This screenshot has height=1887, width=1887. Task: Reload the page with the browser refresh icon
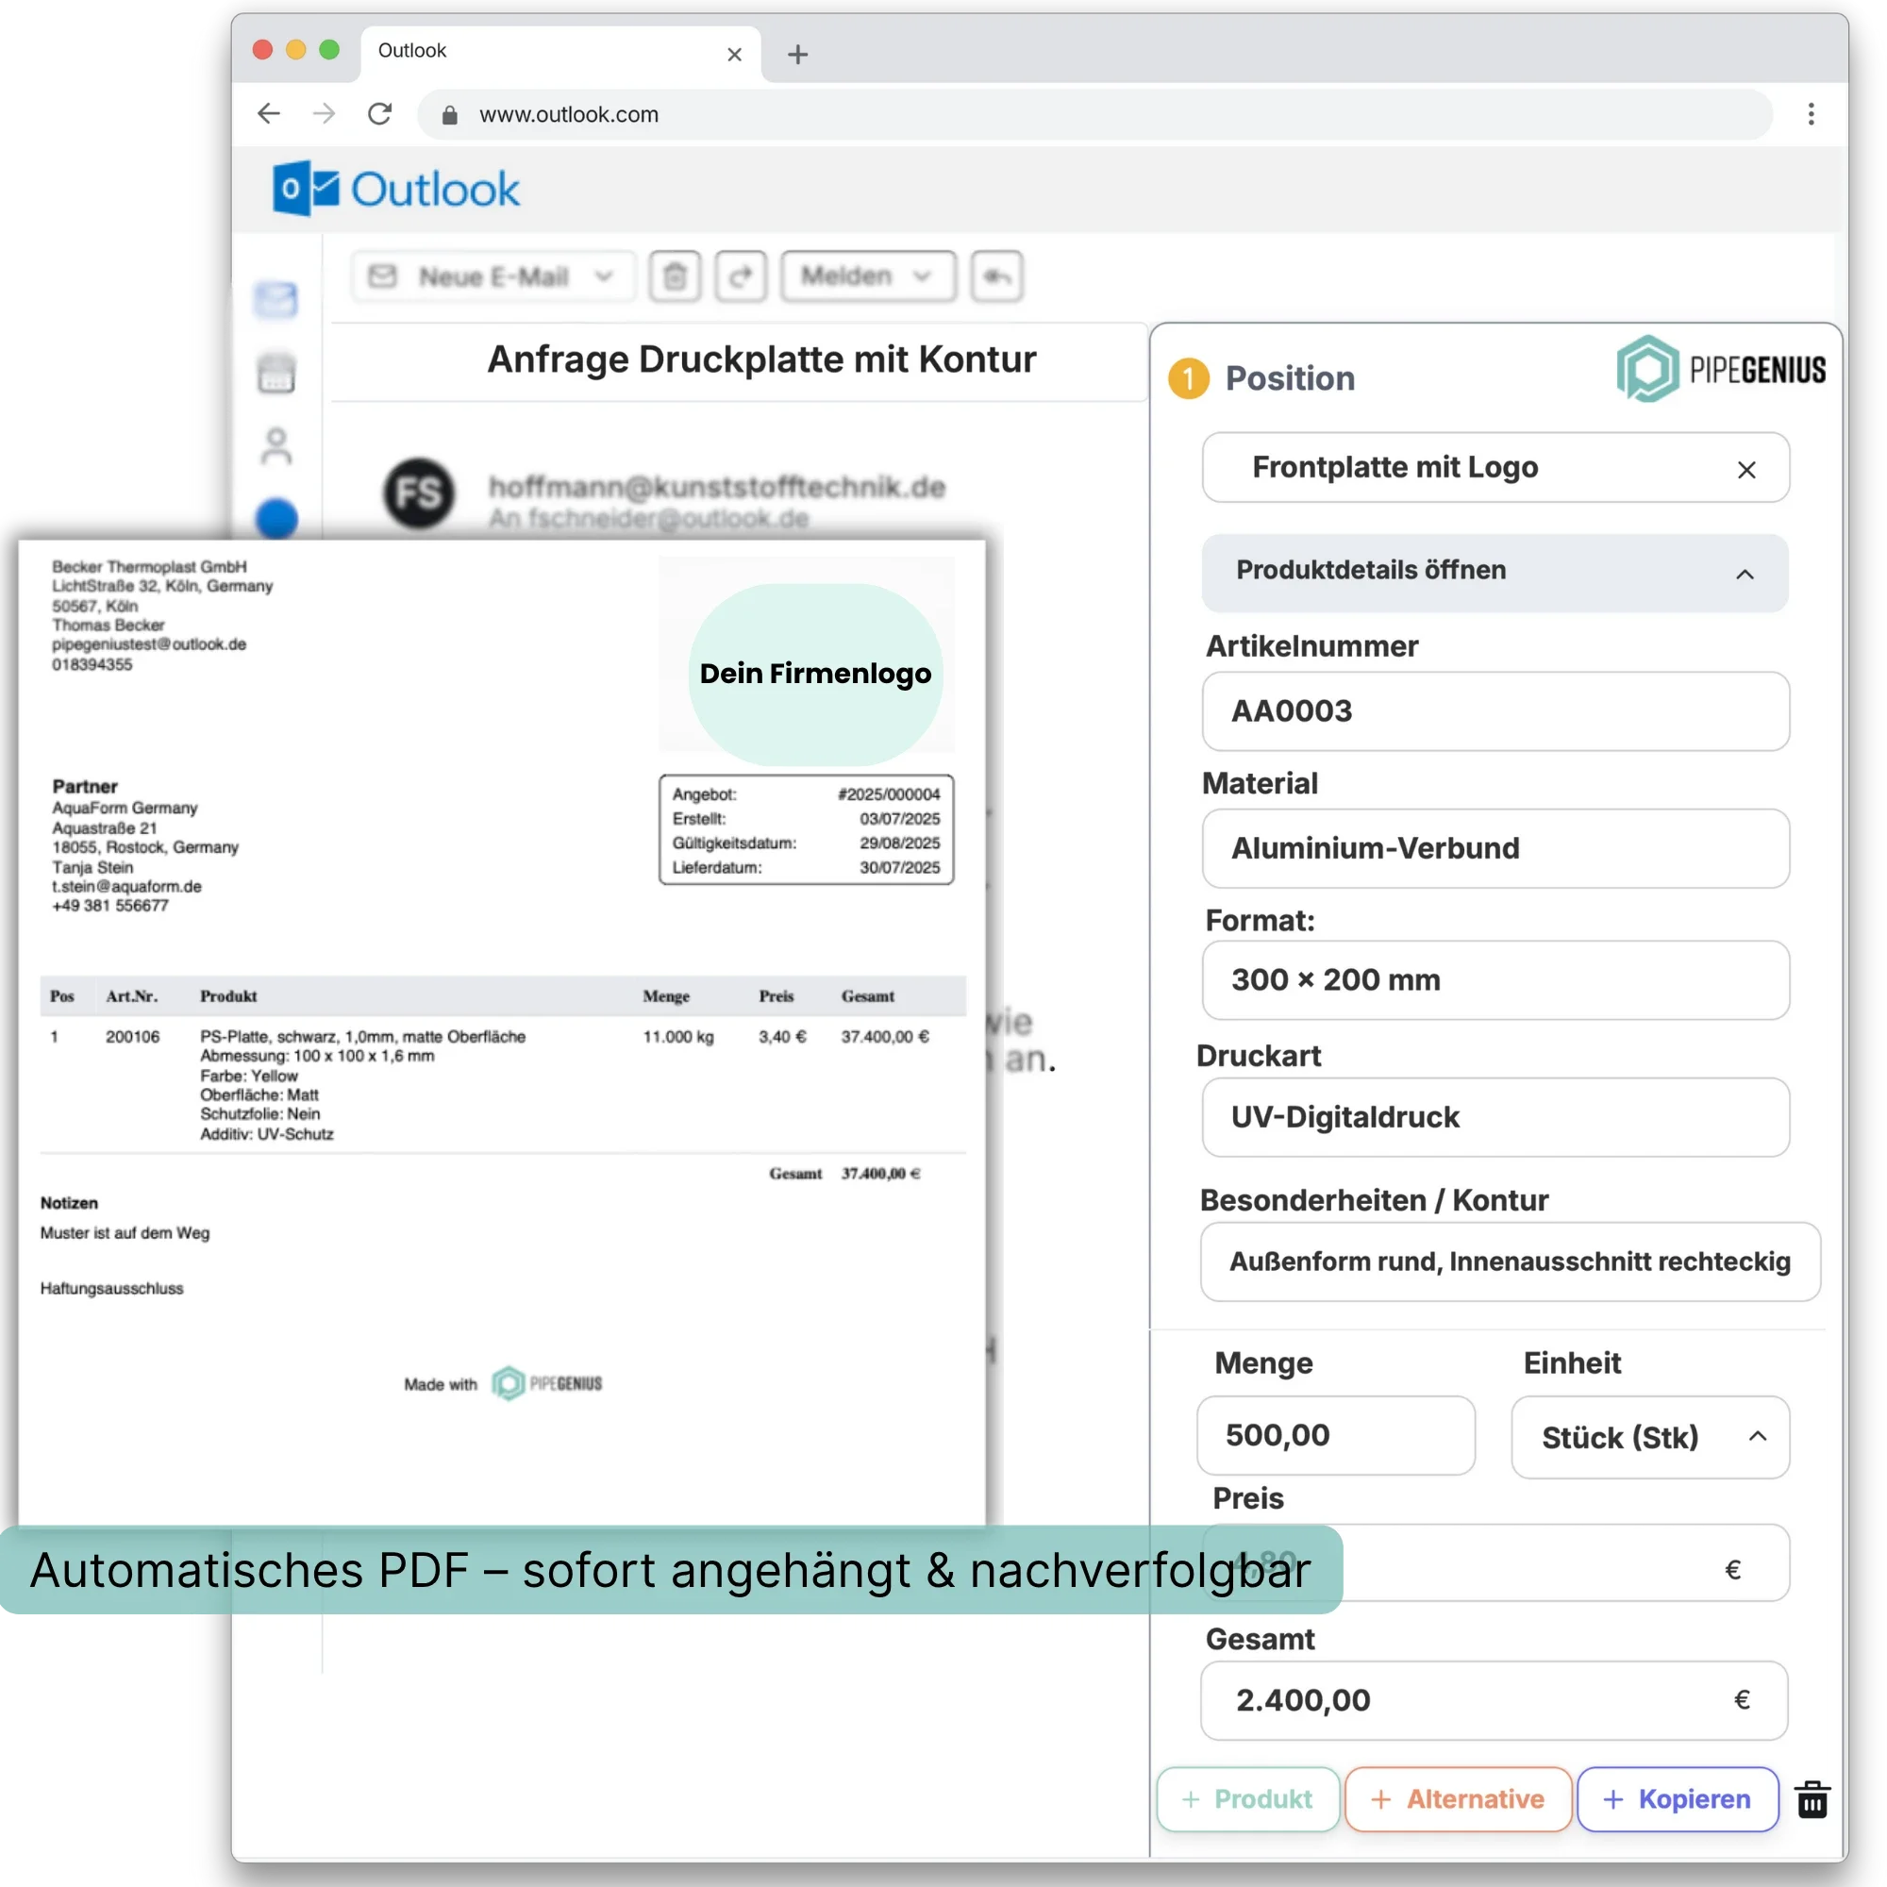click(380, 114)
